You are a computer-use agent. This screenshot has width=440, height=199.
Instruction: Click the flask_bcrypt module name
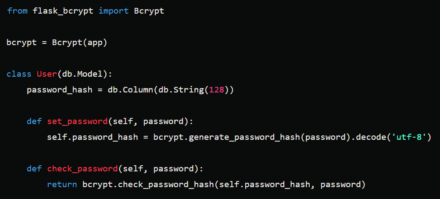tap(63, 11)
